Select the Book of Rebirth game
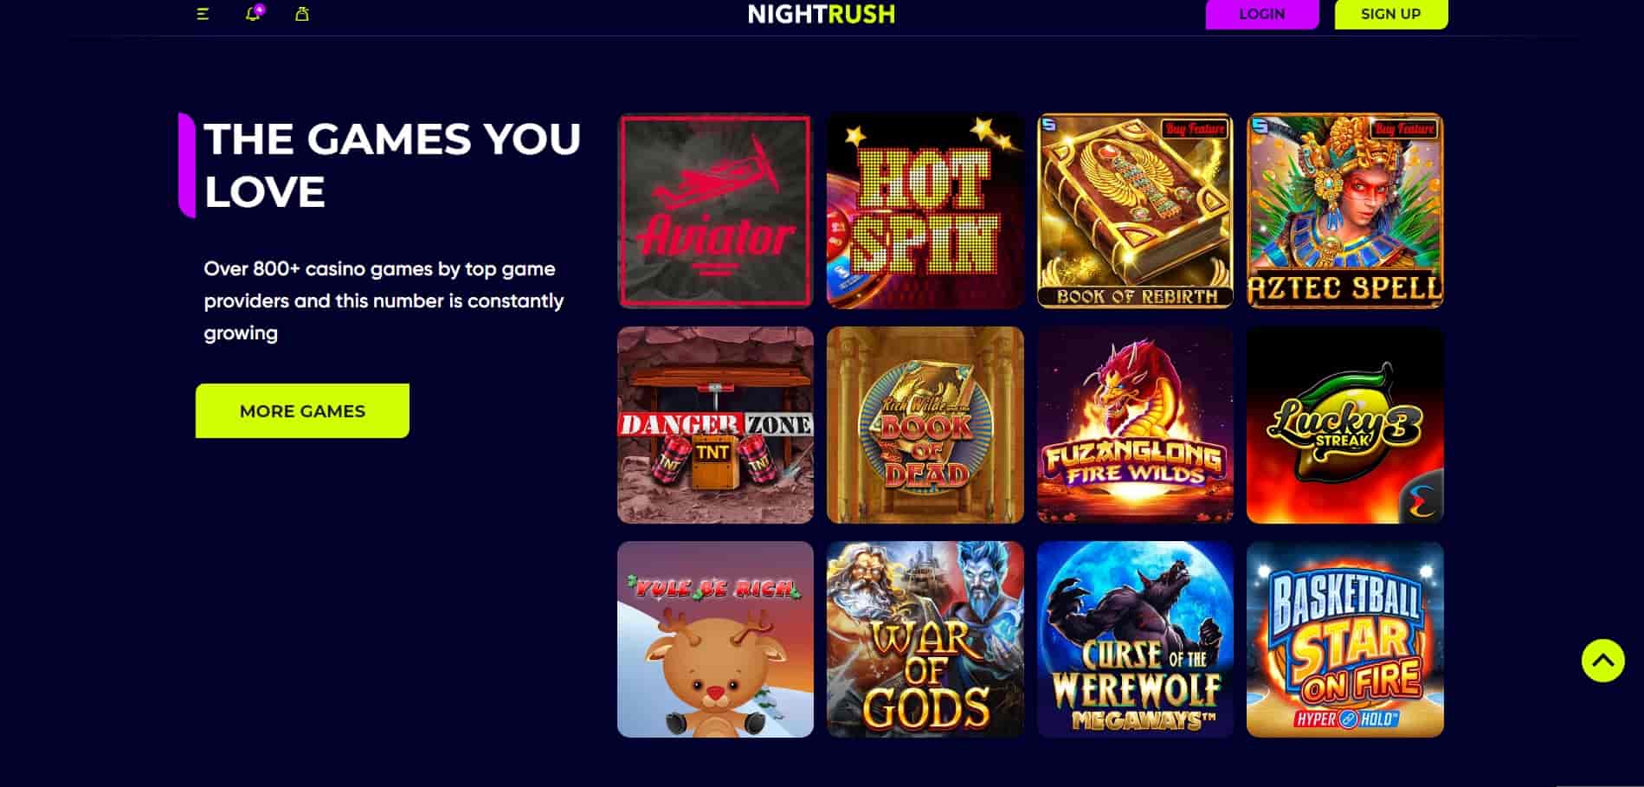 [1135, 210]
